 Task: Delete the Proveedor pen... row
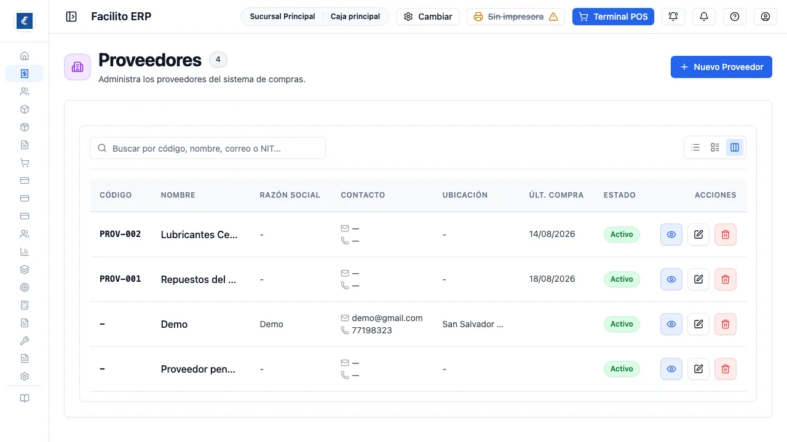[726, 369]
